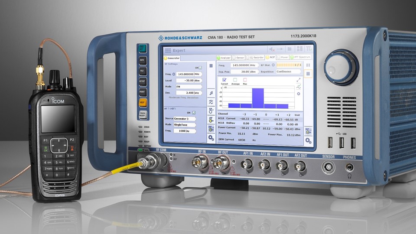Click the RF Stat. 1/1 progress bar

[x=289, y=65]
